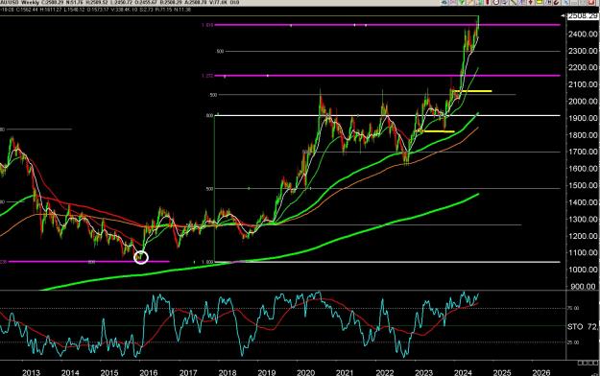Click the 2025 year label on time axis
600x376 pixels.
click(x=502, y=372)
